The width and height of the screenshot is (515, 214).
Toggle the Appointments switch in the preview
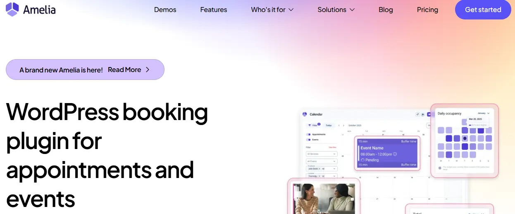(x=308, y=135)
